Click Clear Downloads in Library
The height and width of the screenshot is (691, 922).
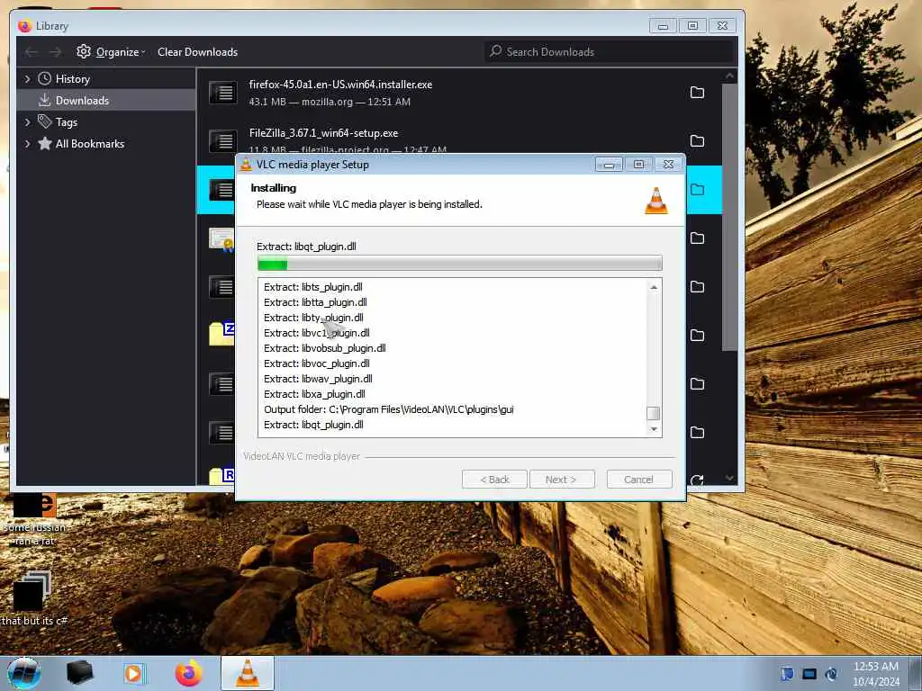(197, 51)
